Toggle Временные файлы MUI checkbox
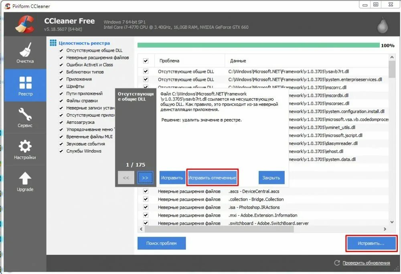This screenshot has height=274, width=401. point(61,137)
